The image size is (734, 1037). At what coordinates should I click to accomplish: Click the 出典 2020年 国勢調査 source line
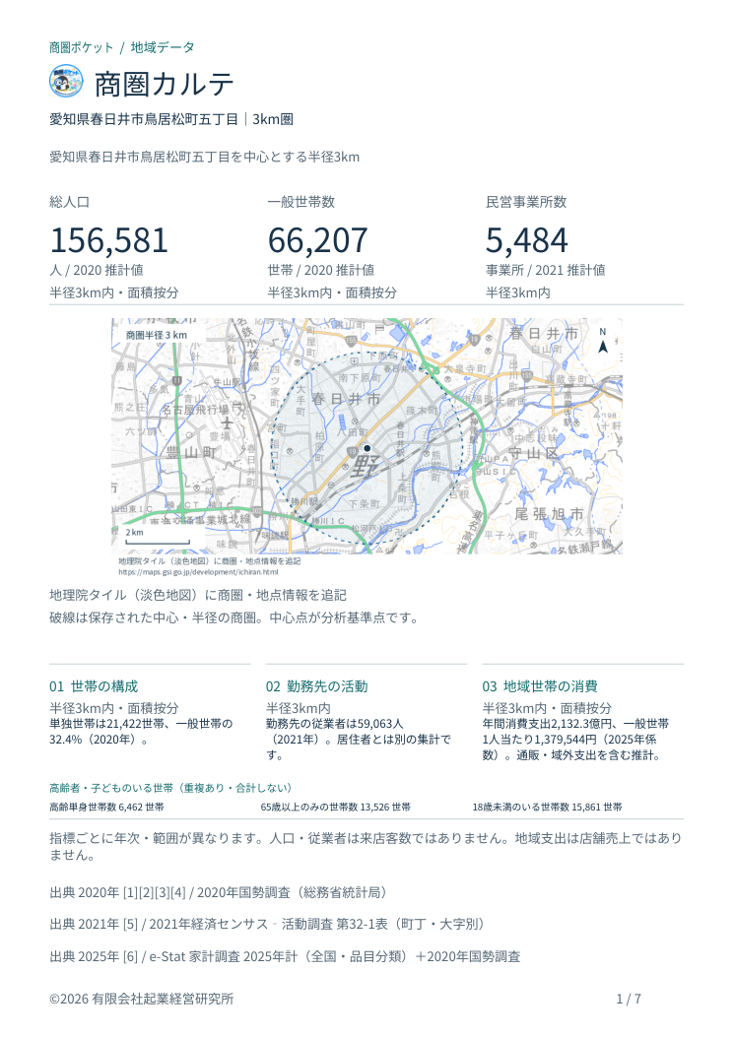(x=219, y=893)
